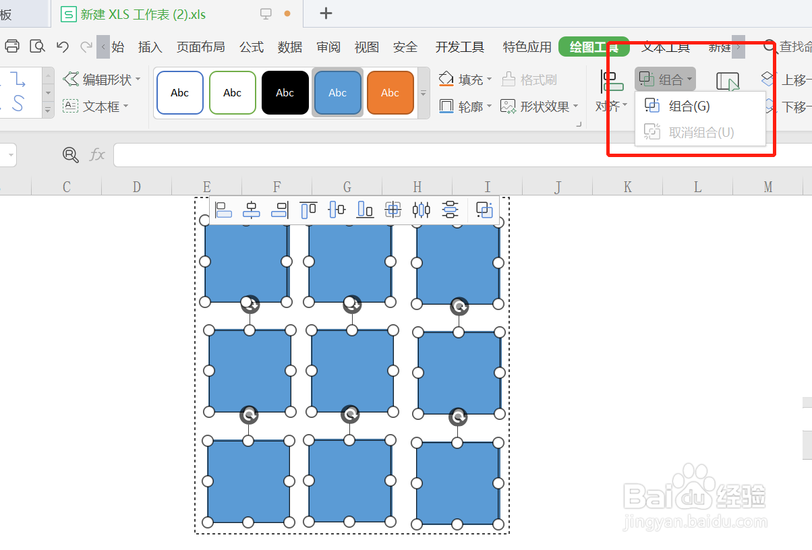
Task: Select the selection pane icon in ribbon
Action: click(728, 84)
